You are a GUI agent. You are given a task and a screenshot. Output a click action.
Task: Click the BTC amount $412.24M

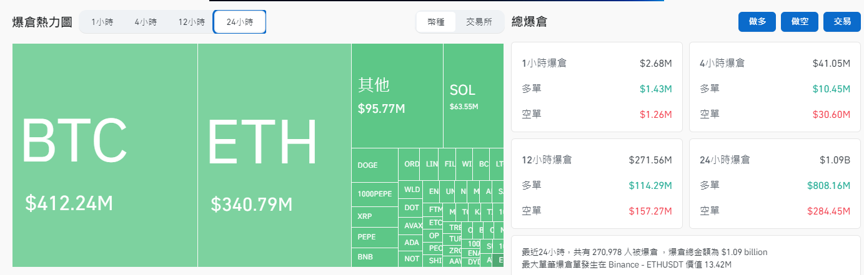point(69,203)
